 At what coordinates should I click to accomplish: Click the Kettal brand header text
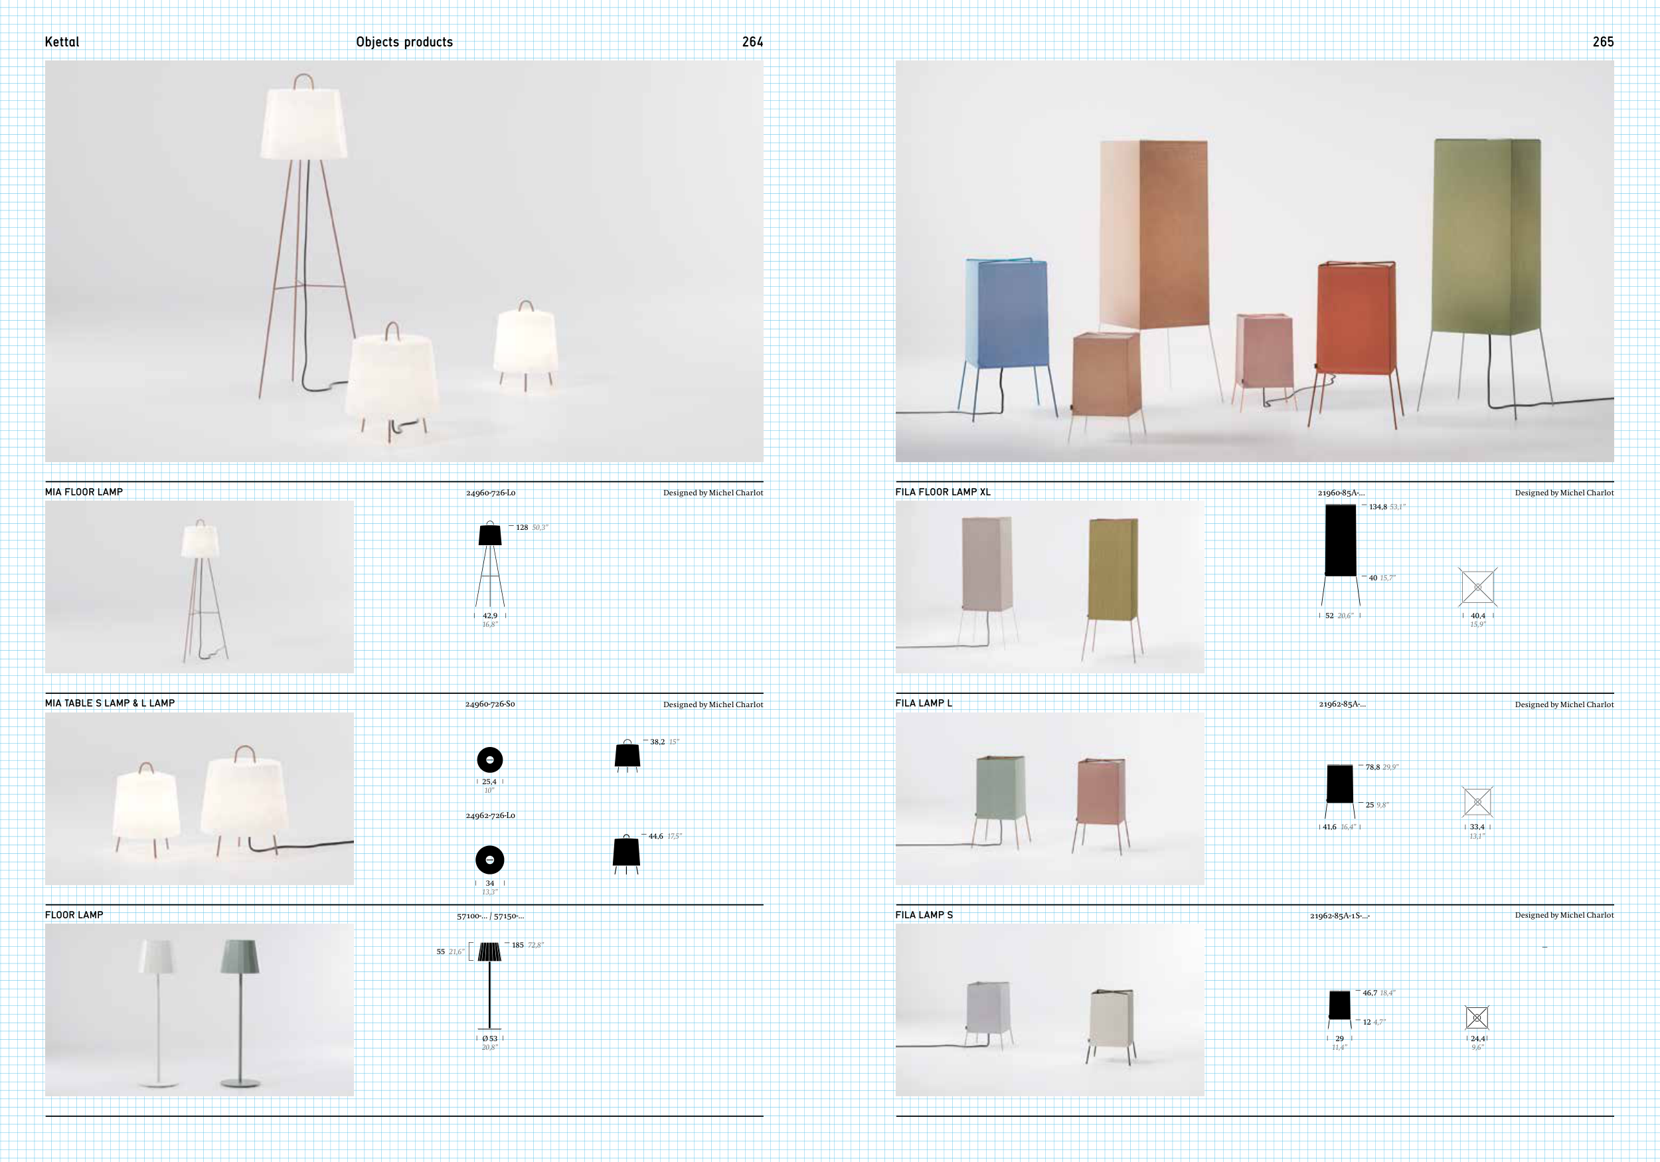pos(62,42)
